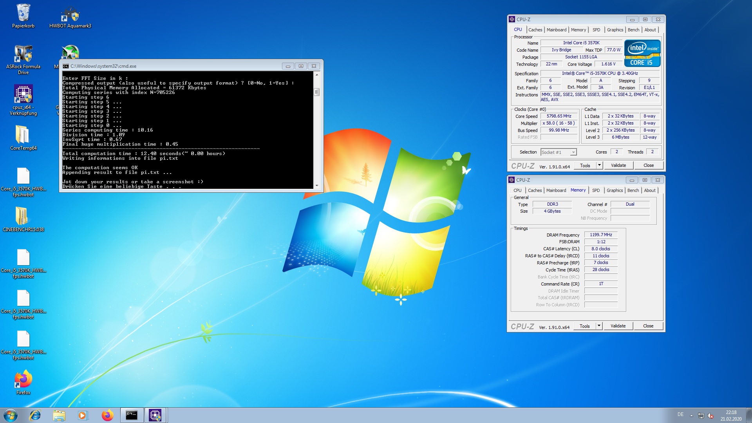
Task: Click Validate in bottom CPU-Z window
Action: pyautogui.click(x=618, y=326)
